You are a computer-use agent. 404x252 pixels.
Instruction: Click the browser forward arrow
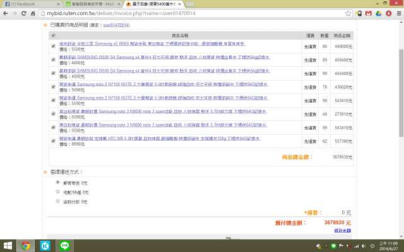point(15,13)
